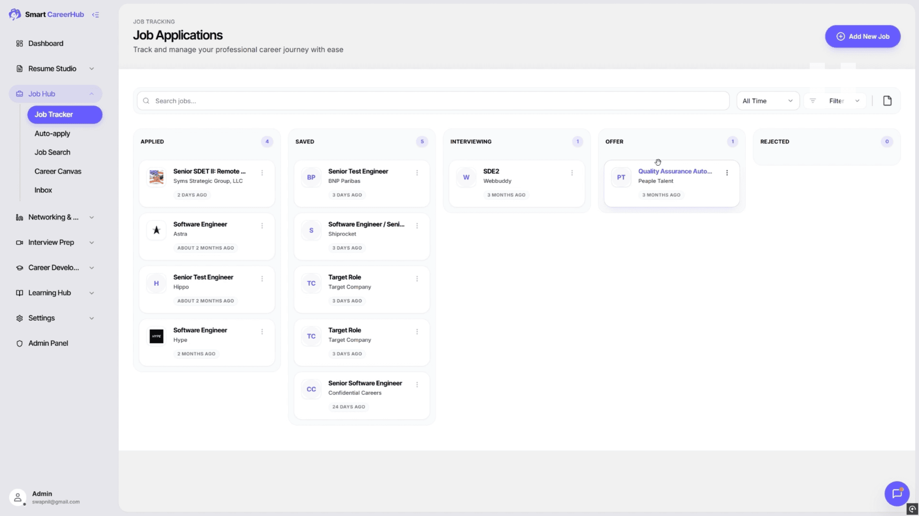919x516 pixels.
Task: Click the Add New Job button
Action: [863, 36]
